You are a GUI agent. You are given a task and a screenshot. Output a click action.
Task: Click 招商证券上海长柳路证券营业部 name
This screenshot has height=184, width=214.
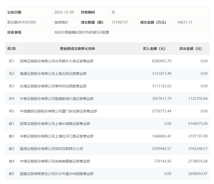click(x=55, y=124)
